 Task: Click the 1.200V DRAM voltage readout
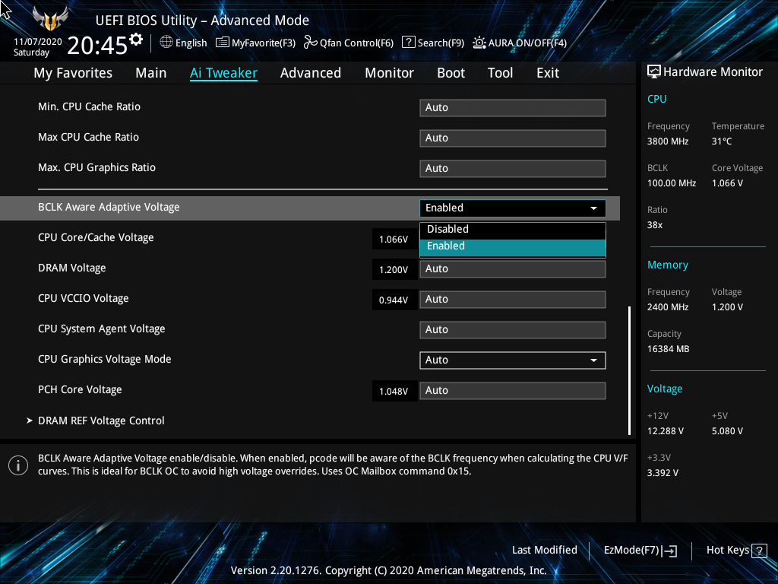[394, 270]
